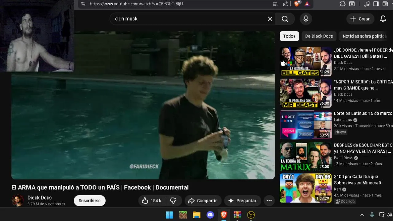
Task: Open OBS Studio from the taskbar
Action: pyautogui.click(x=251, y=215)
